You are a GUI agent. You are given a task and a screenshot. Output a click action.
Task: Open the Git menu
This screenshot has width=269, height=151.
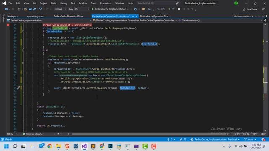pos(34,3)
